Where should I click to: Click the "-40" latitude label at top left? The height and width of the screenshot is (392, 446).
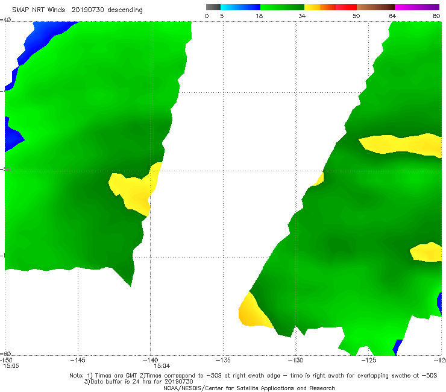click(5, 20)
